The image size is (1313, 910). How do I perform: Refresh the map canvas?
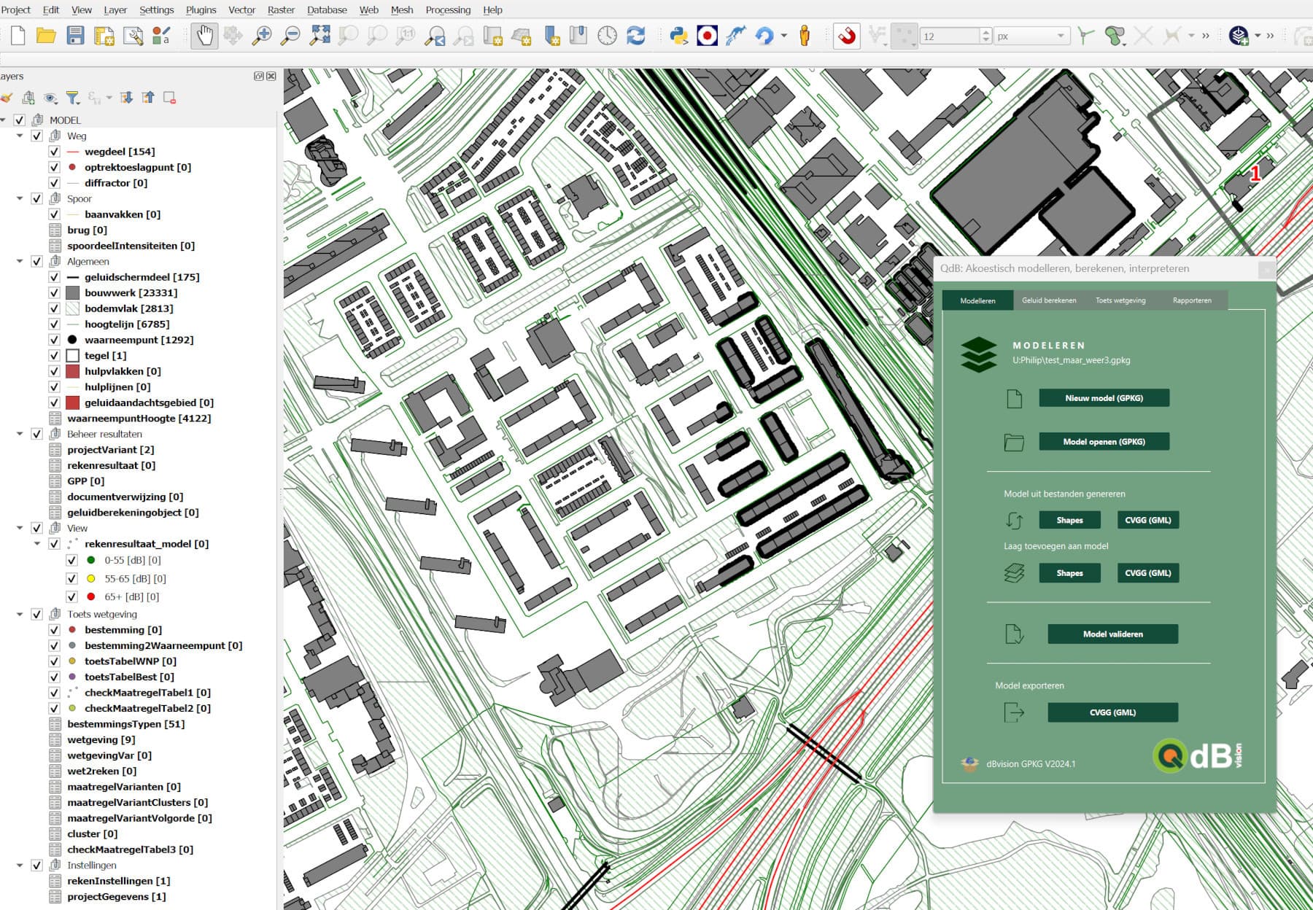(x=635, y=34)
